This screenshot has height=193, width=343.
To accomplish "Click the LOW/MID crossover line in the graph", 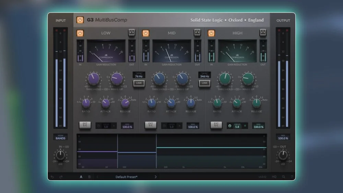I will [117, 151].
